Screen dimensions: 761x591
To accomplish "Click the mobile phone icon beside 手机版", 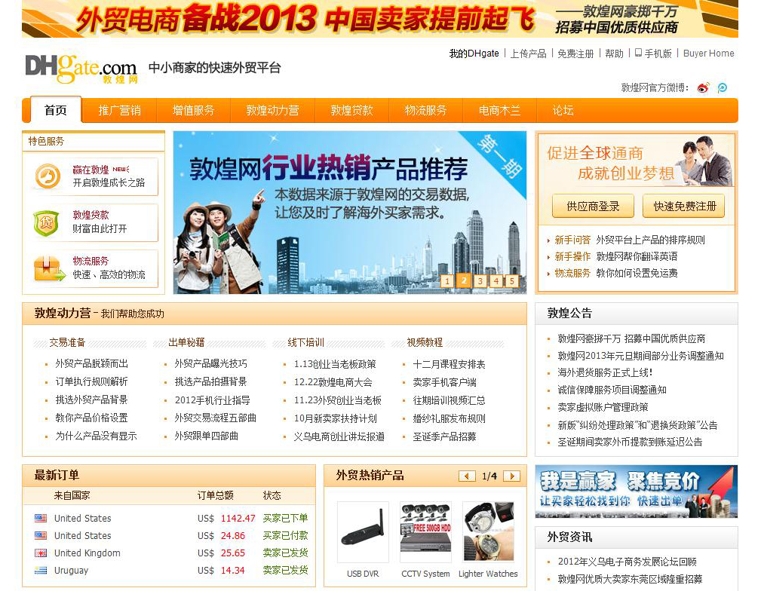I will (638, 53).
